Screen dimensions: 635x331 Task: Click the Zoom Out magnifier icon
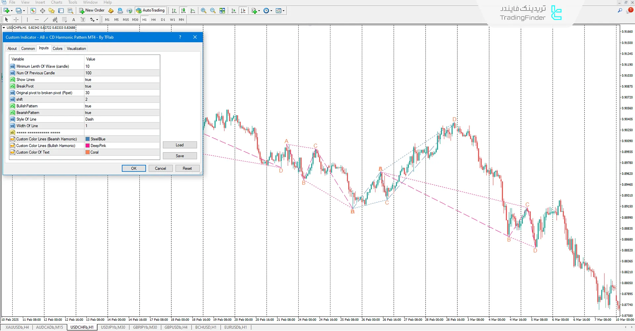pos(213,11)
